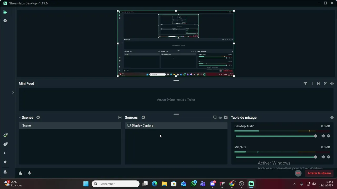337x189 pixels.
Task: Expand the left side panel chevron
Action: [x=13, y=92]
